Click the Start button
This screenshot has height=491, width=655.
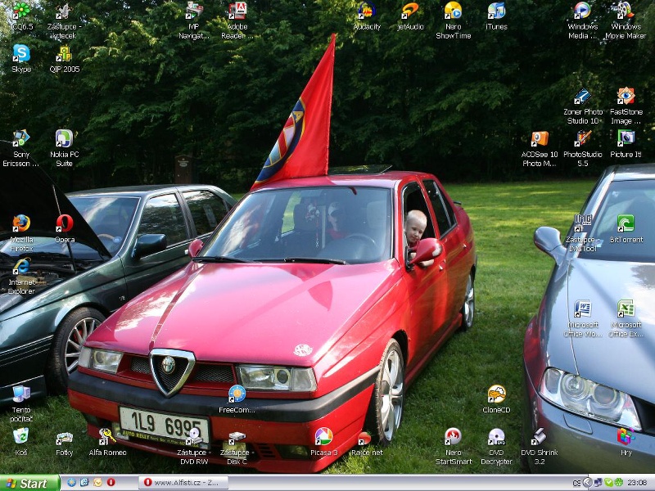coord(30,483)
